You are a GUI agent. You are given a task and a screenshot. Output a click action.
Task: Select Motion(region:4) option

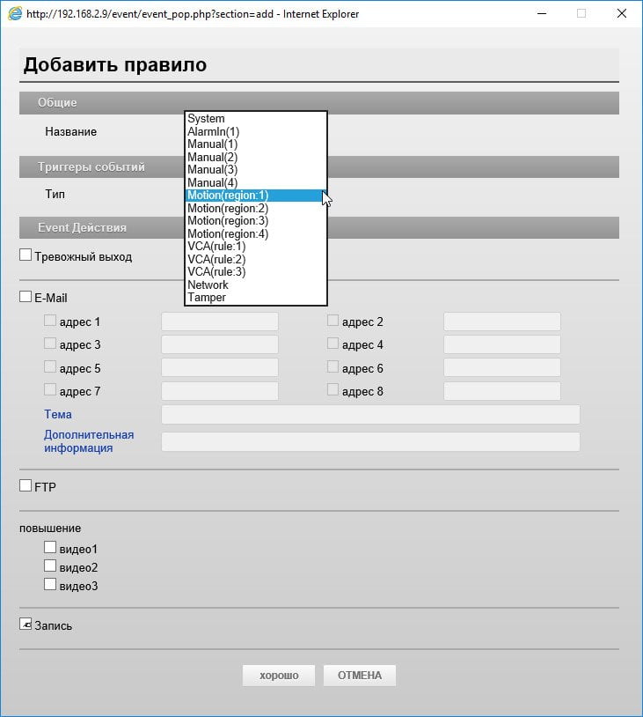256,233
